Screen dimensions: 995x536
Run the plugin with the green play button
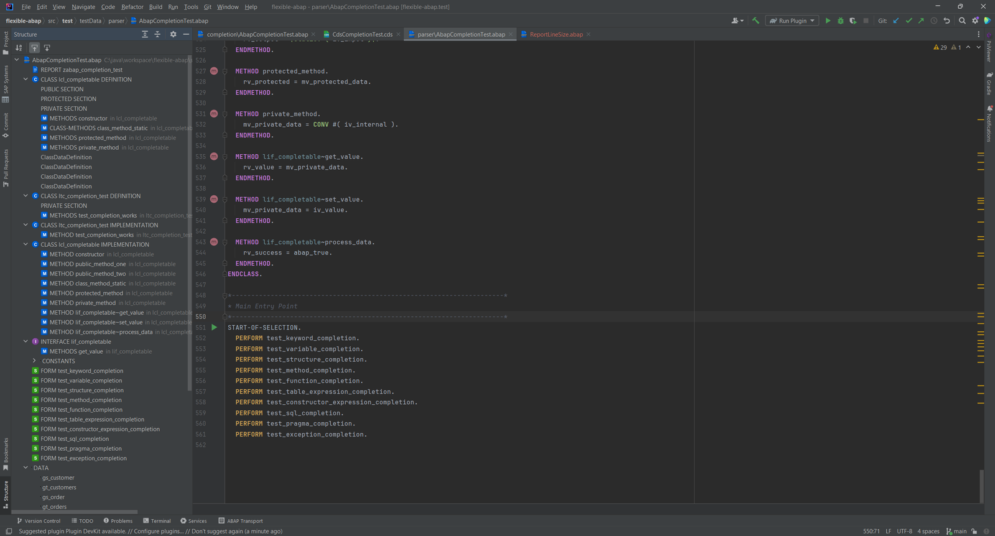pos(828,21)
